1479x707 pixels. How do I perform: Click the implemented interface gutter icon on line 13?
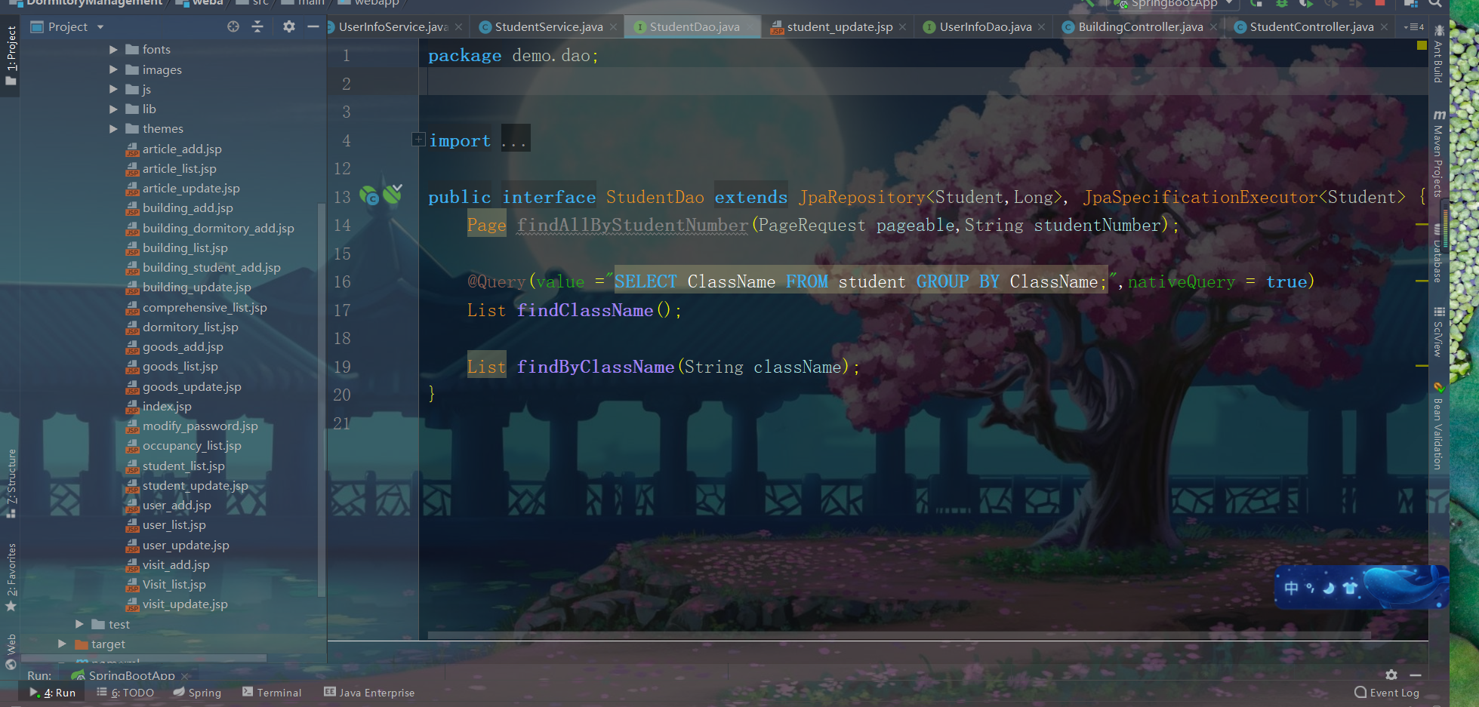click(x=368, y=196)
